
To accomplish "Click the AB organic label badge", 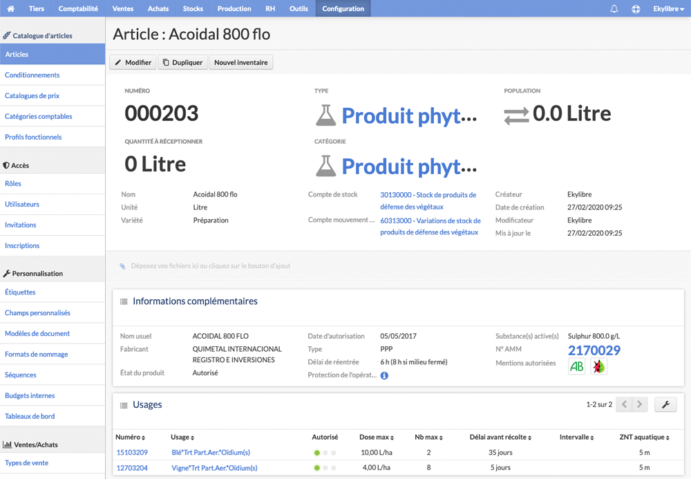I will [576, 366].
